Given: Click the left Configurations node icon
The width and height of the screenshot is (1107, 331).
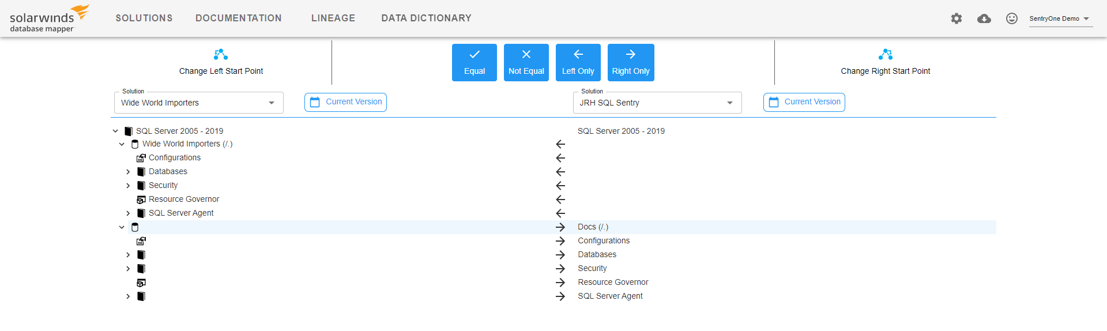Looking at the screenshot, I should (141, 158).
